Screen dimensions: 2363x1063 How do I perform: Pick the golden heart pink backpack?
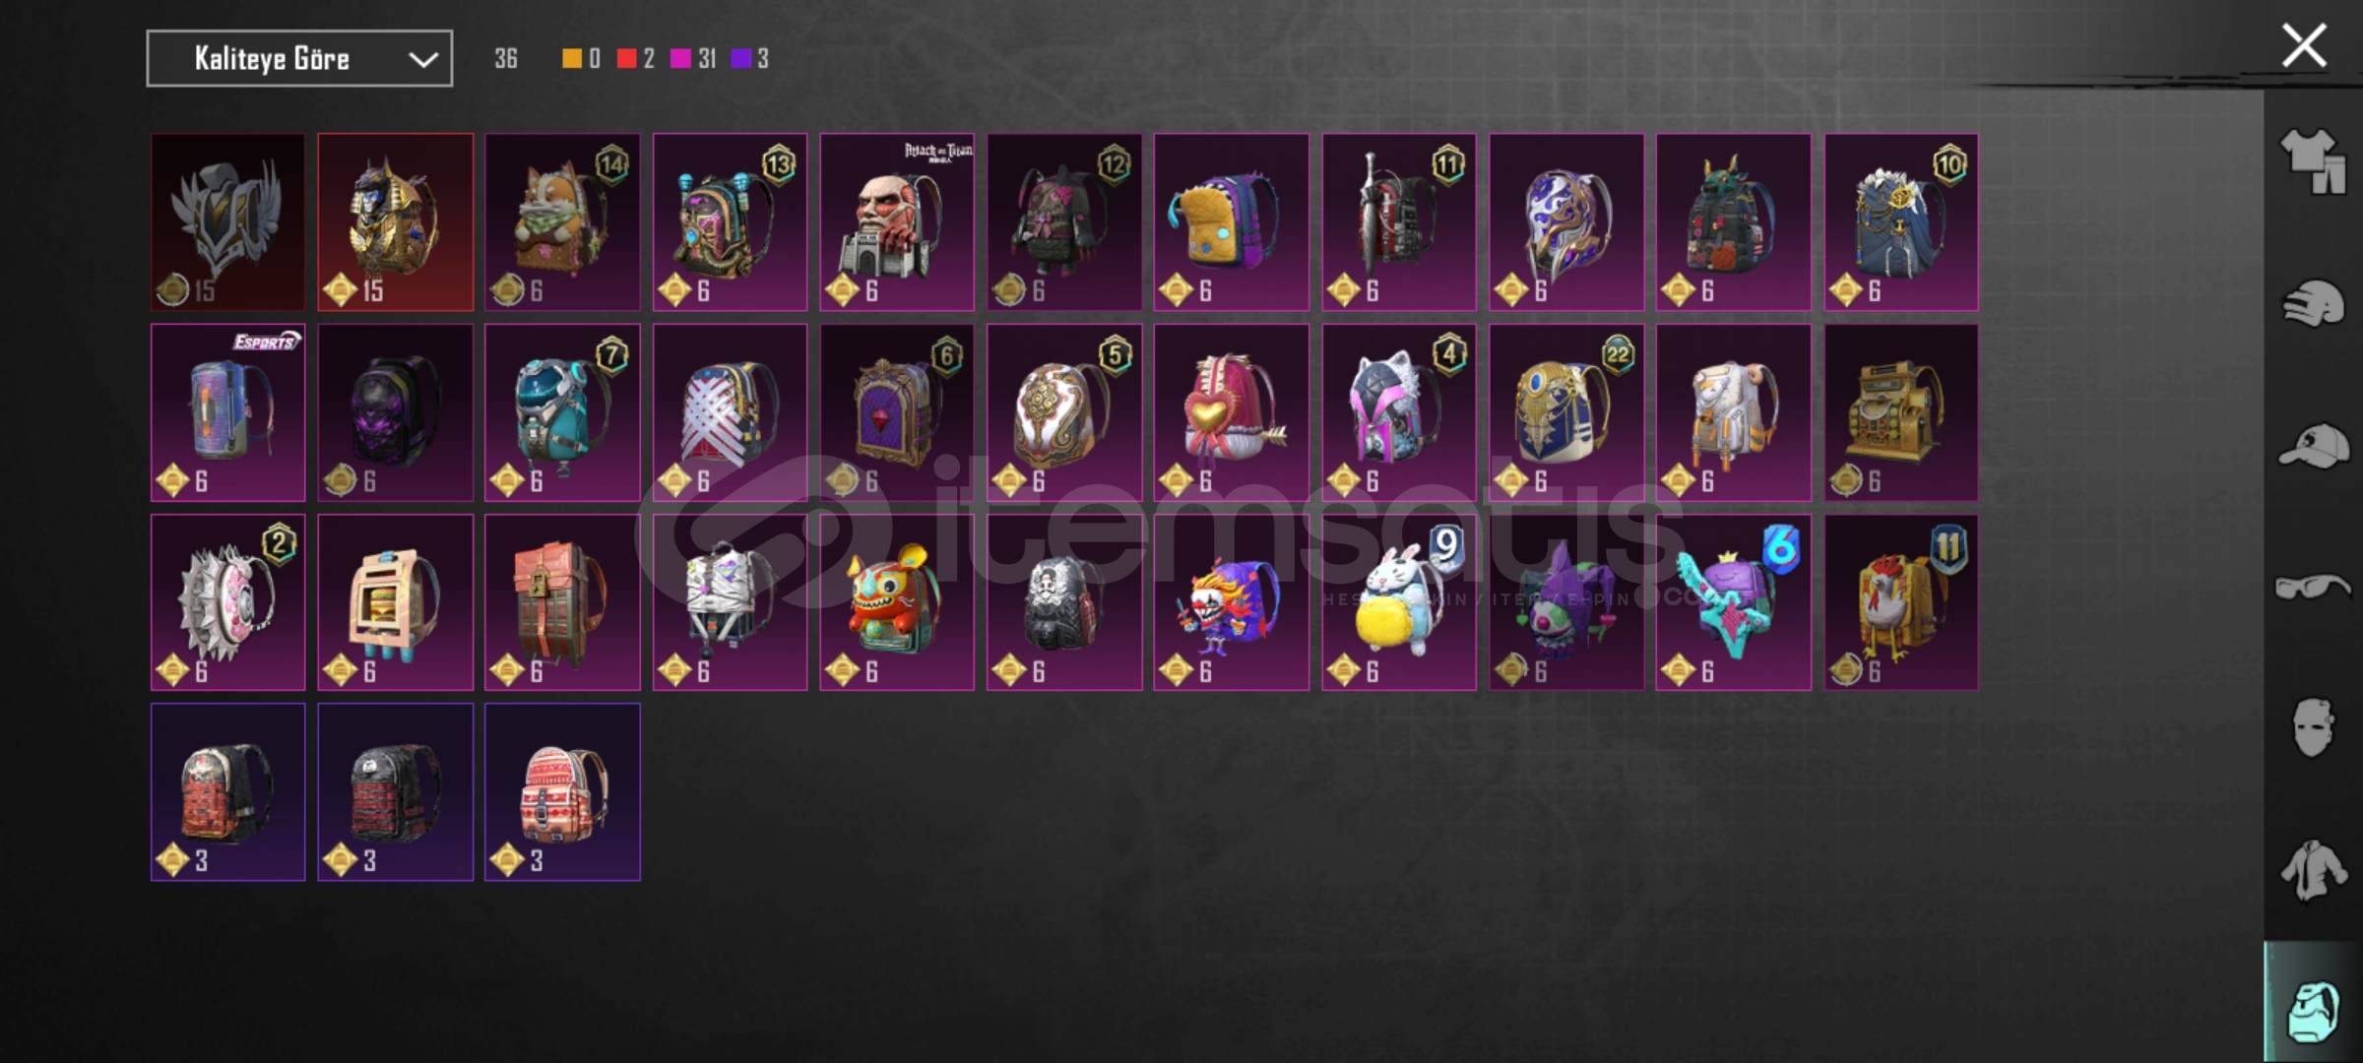pyautogui.click(x=1232, y=412)
